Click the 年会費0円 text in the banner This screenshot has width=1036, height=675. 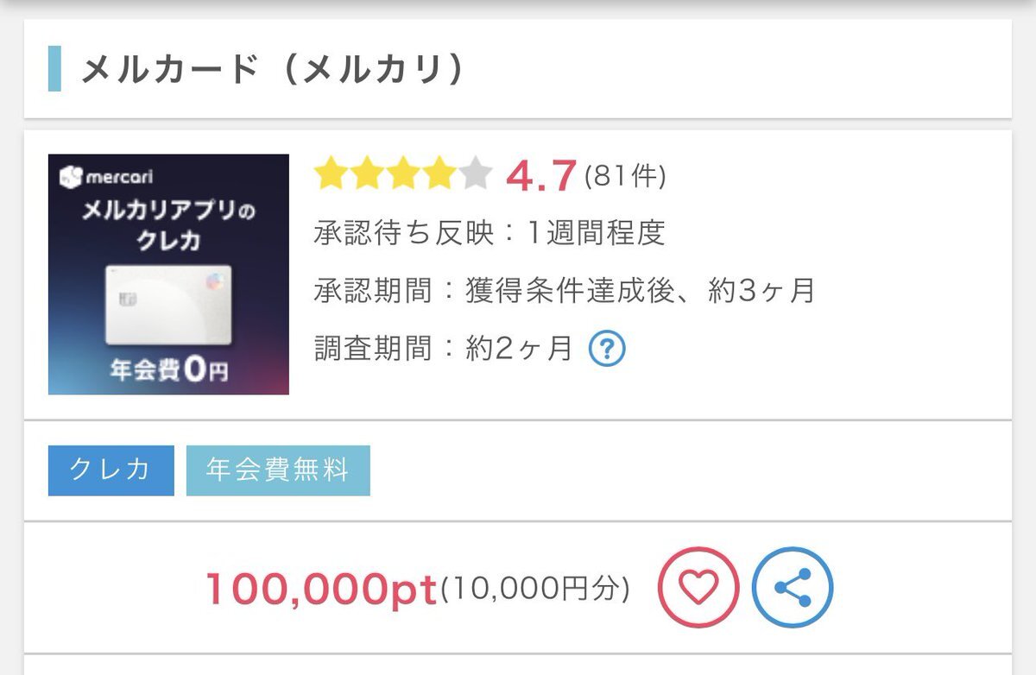point(169,371)
